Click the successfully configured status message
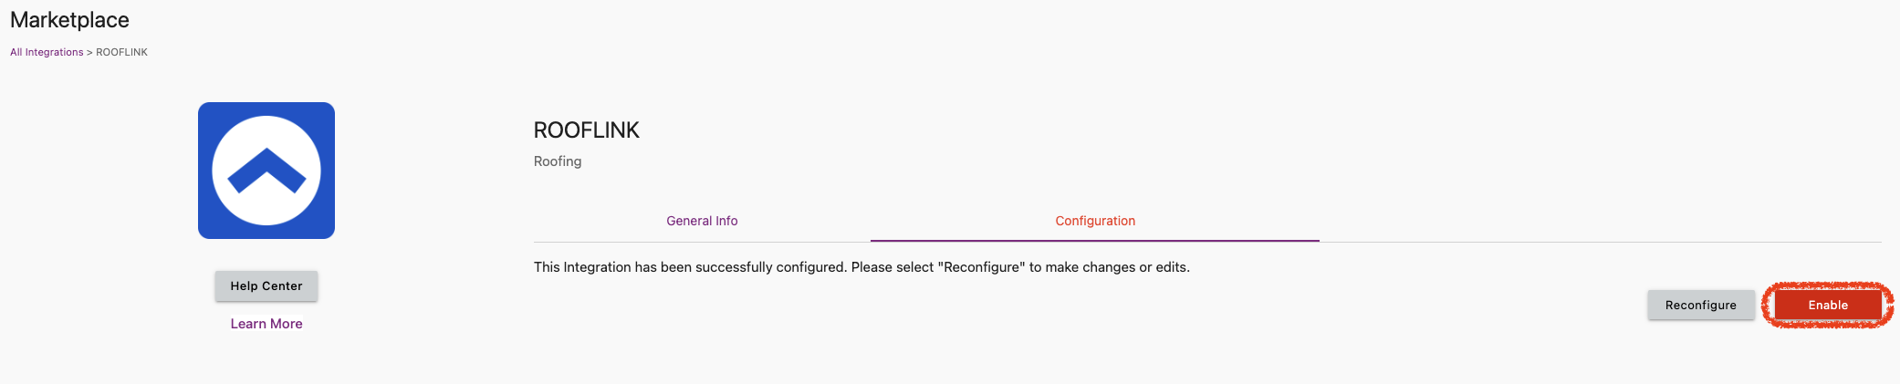This screenshot has width=1900, height=384. coord(861,267)
